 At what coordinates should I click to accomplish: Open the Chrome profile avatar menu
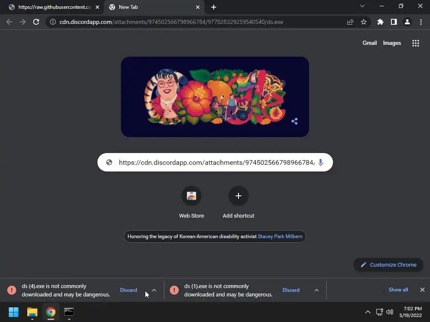click(407, 22)
